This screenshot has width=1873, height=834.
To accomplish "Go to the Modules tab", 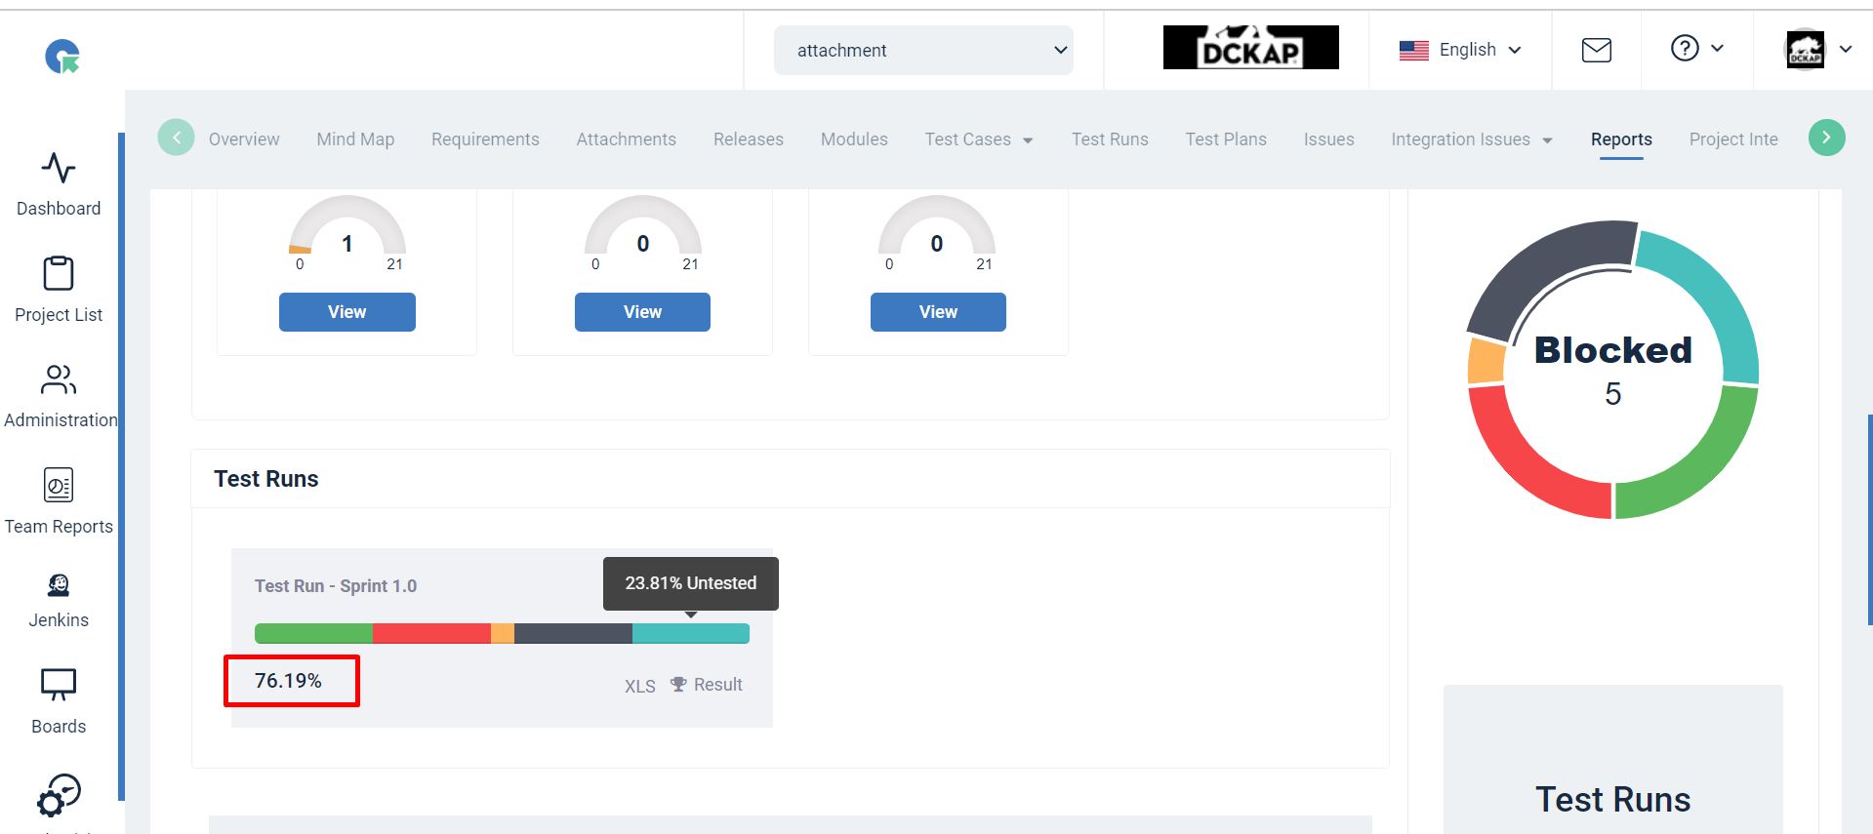I will pos(854,139).
